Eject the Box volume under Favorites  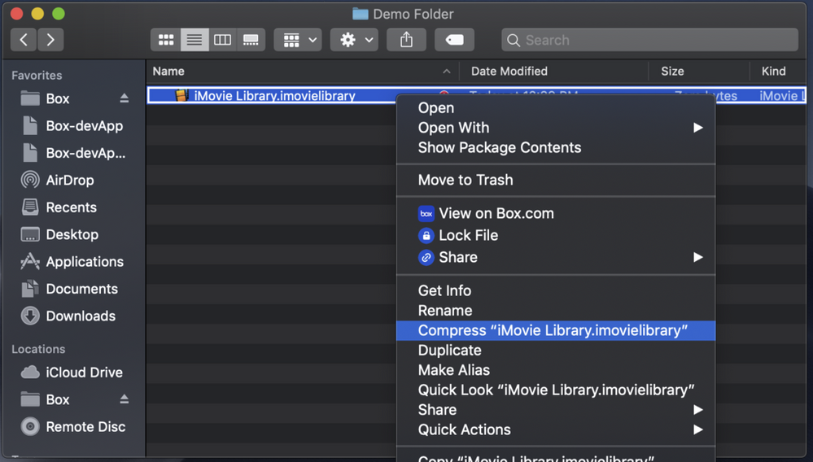(x=124, y=98)
